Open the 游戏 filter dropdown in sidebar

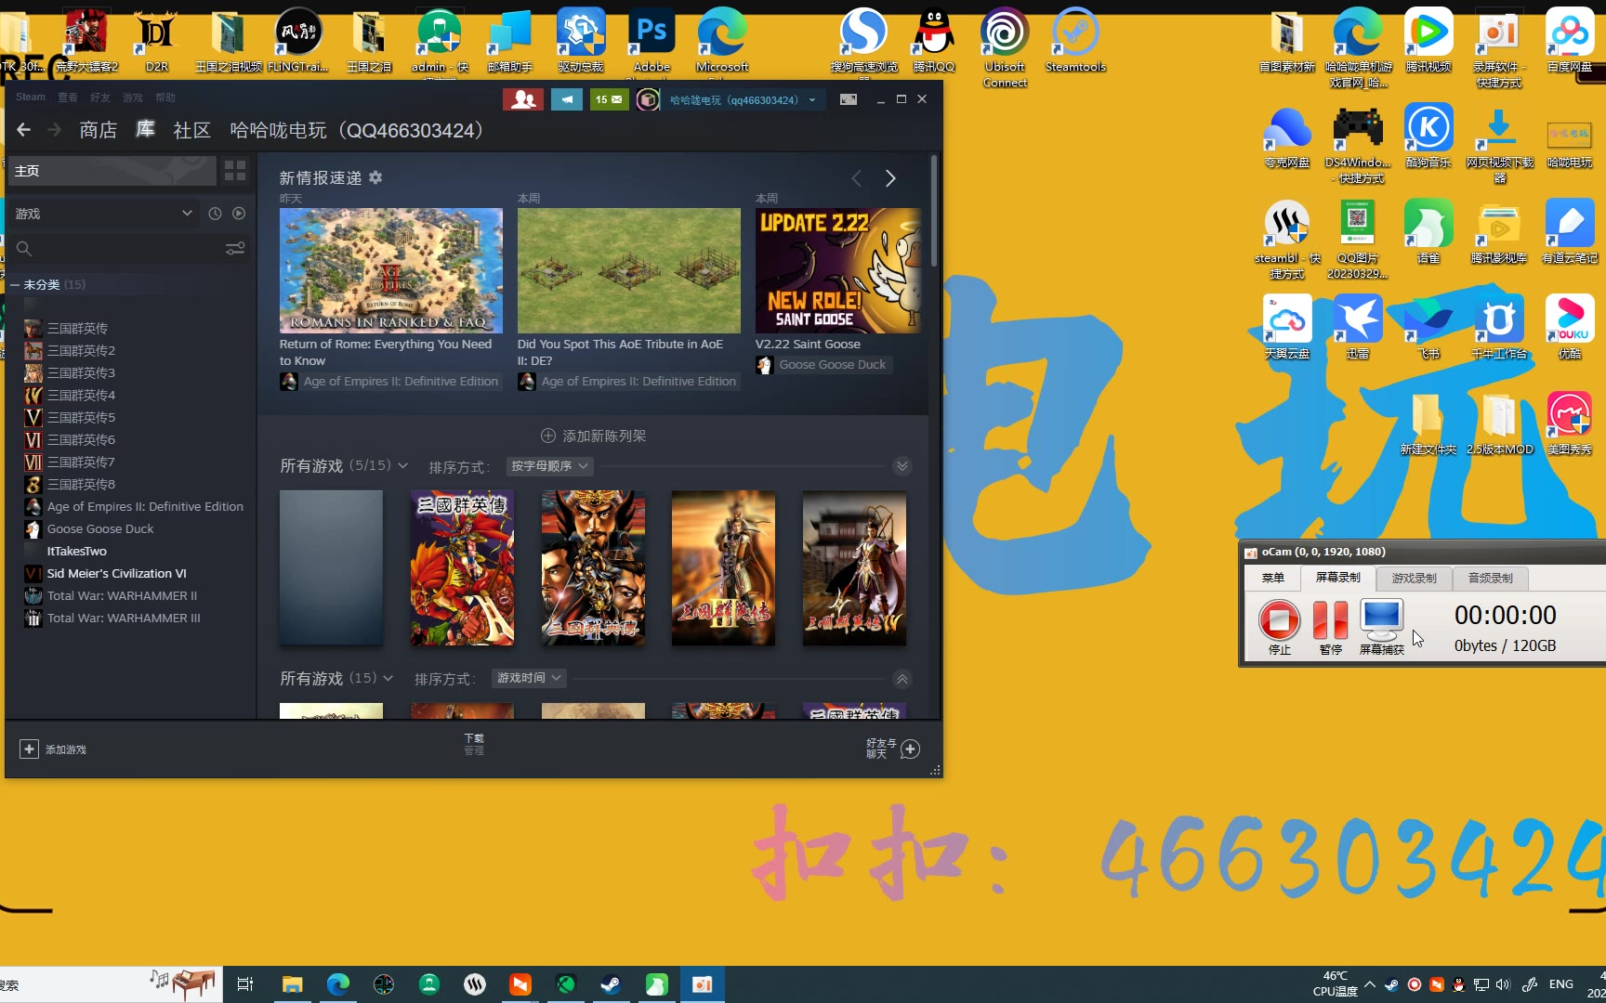[x=102, y=214]
